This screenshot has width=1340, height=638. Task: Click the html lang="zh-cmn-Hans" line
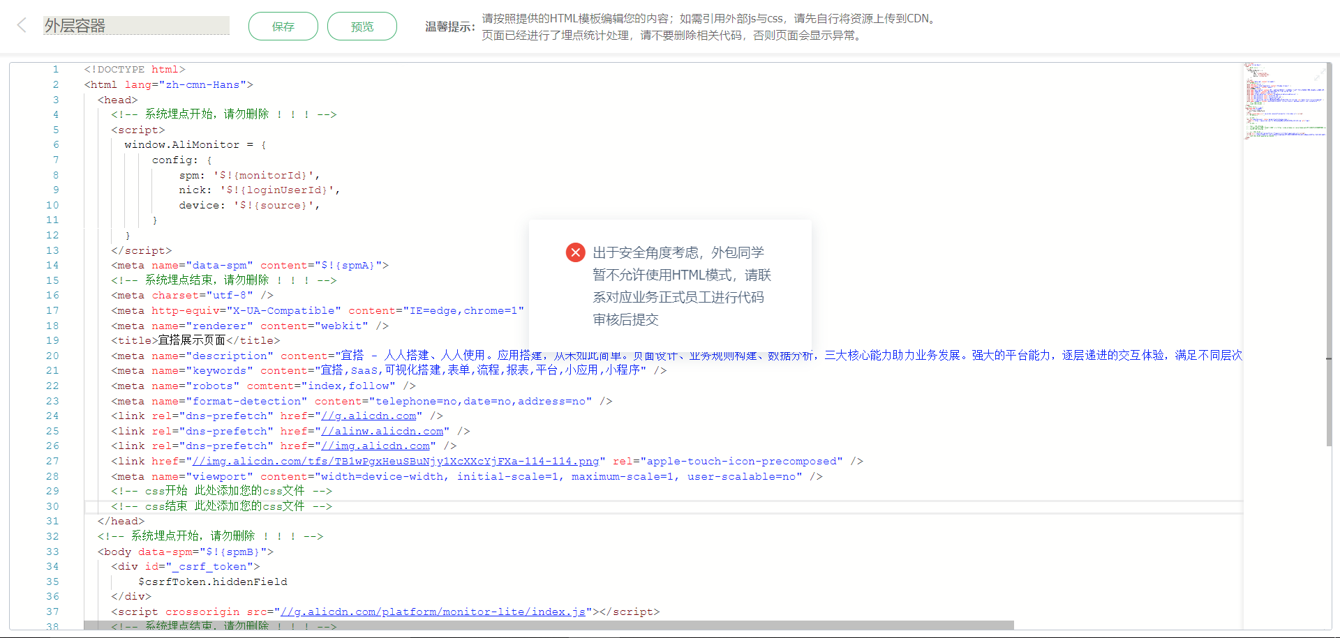(x=169, y=85)
